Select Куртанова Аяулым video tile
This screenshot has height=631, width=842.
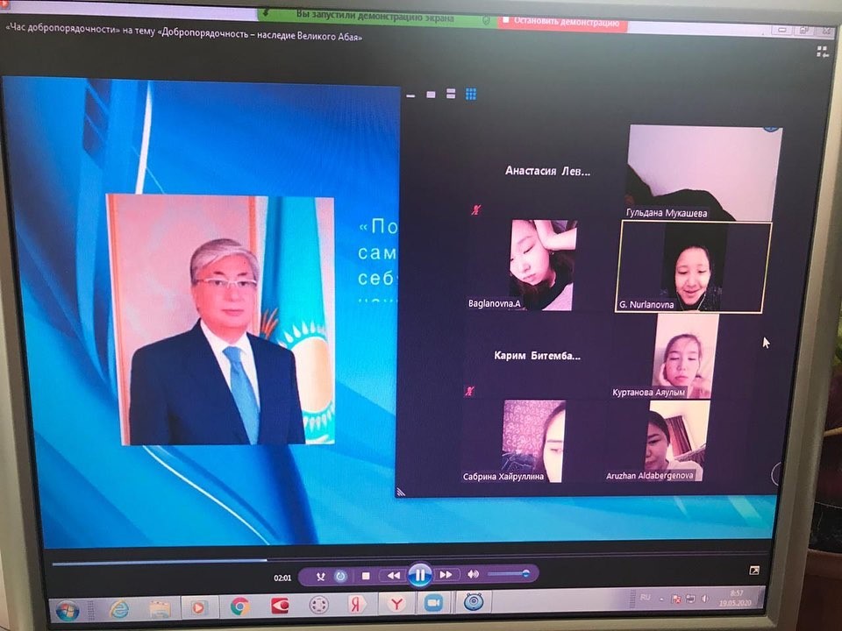(x=685, y=357)
